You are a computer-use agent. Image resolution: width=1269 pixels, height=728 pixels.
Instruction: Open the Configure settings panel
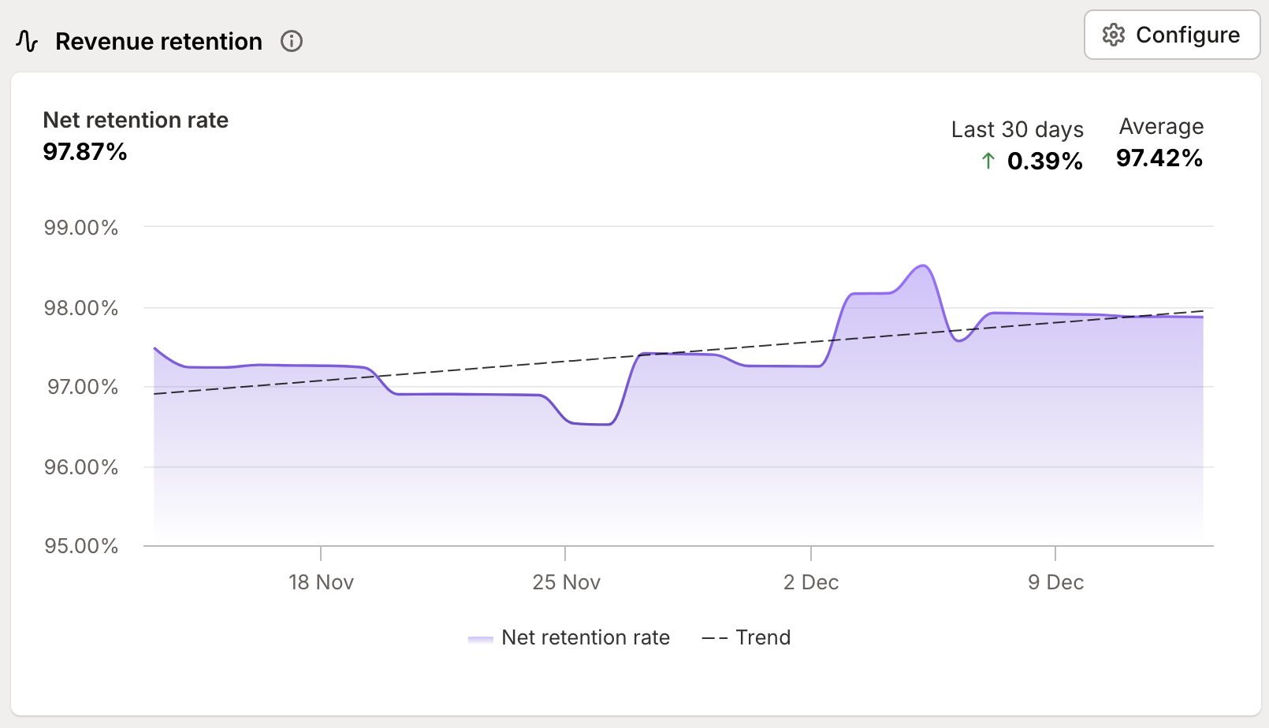(1171, 35)
